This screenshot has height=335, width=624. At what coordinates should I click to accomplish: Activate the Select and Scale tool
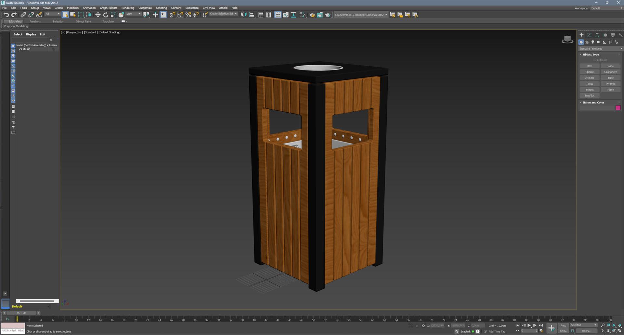pyautogui.click(x=113, y=15)
